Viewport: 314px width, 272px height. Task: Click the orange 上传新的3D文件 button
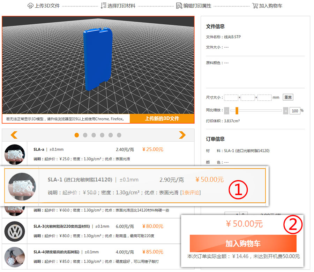click(162, 118)
